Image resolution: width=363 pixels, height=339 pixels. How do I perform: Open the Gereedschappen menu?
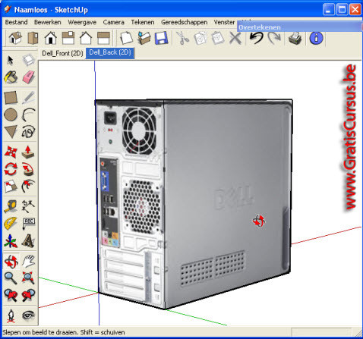tap(185, 22)
